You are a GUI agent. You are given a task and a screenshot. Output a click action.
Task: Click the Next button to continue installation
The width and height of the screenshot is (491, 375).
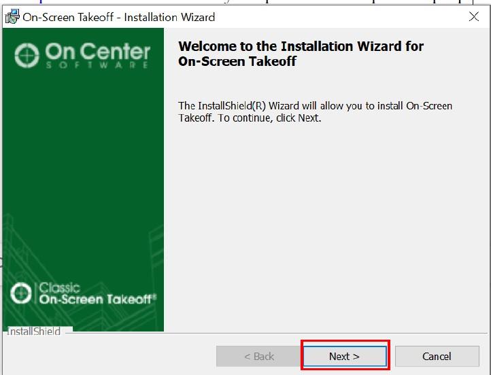[344, 356]
